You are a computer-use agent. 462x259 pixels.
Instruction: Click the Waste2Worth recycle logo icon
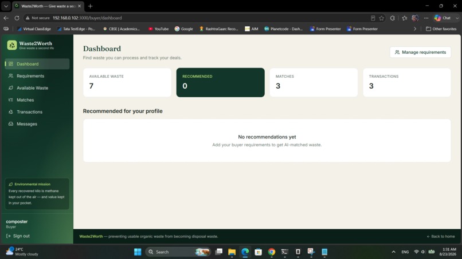[12, 45]
